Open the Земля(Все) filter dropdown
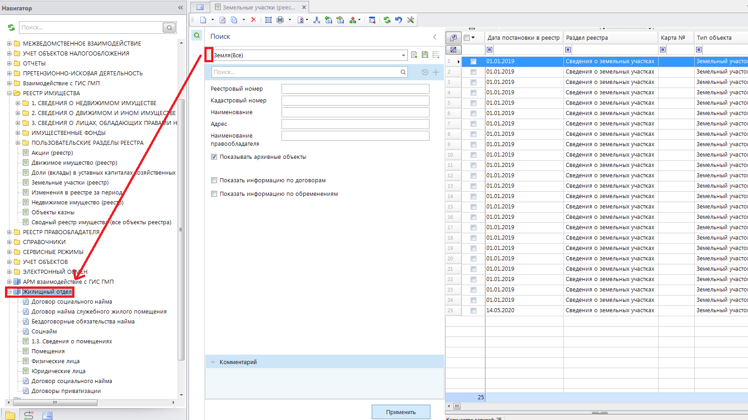 click(x=403, y=55)
